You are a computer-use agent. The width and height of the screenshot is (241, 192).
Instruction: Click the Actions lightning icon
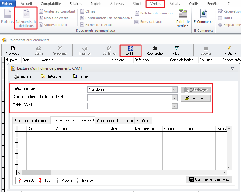coord(230,49)
